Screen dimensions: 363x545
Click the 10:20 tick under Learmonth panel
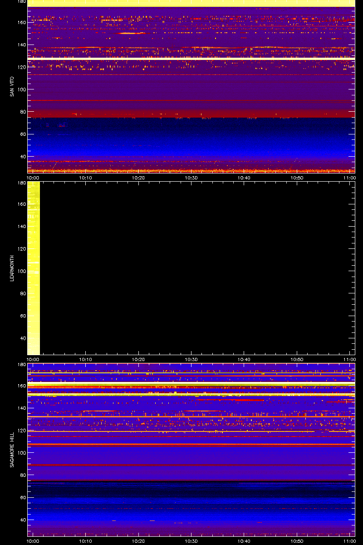point(138,359)
